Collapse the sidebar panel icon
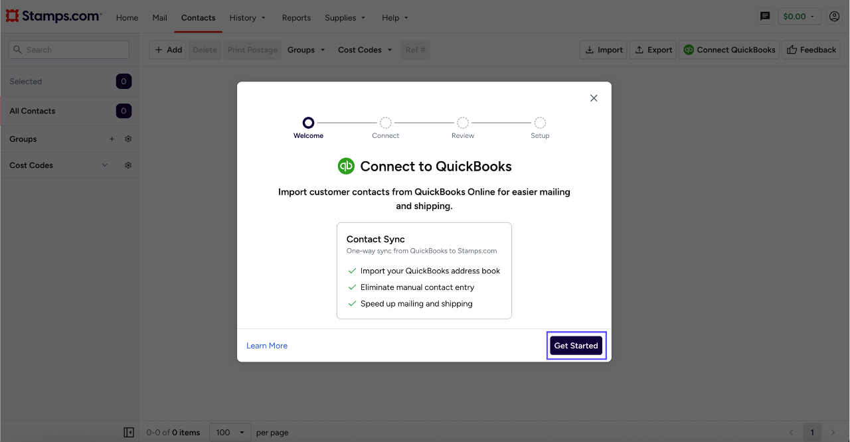850x442 pixels. coord(129,432)
